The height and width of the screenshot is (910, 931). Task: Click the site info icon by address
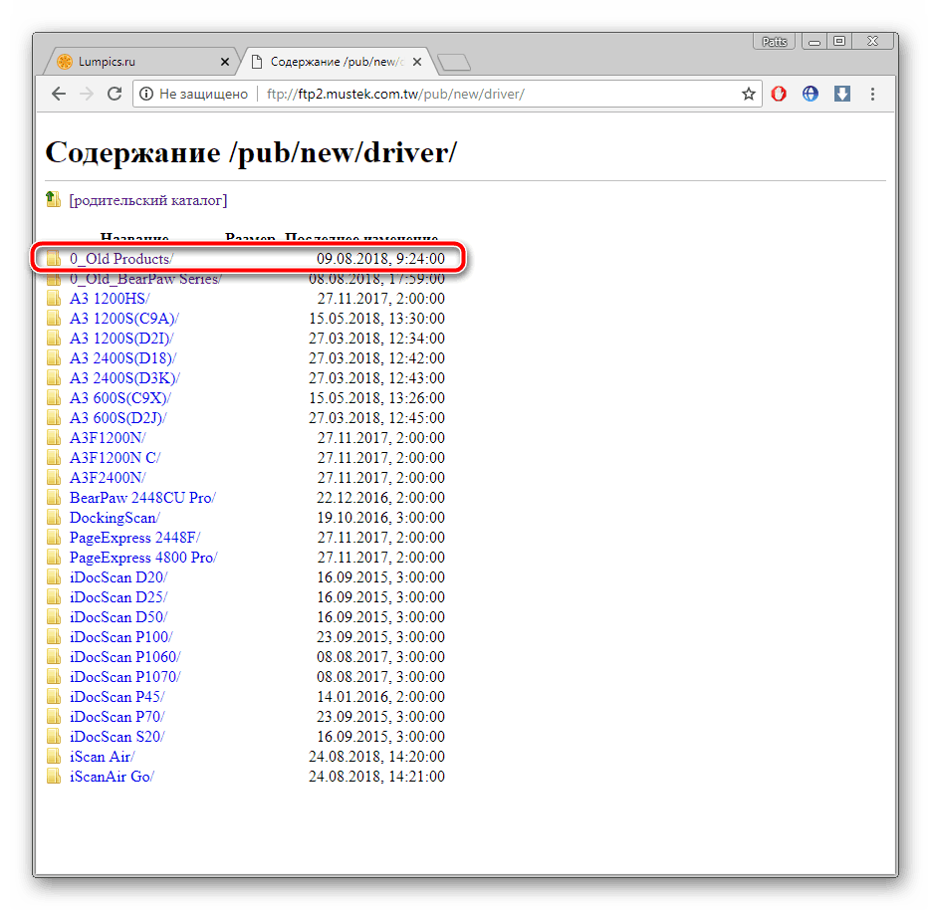click(146, 94)
